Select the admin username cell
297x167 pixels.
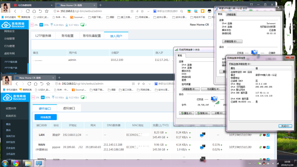[x=72, y=60]
